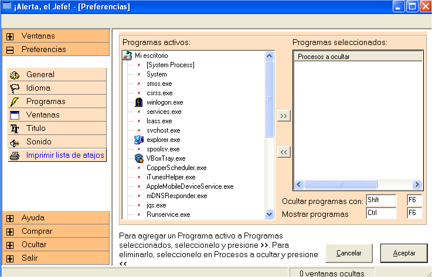Select lsass.exe in the program list

(159, 121)
